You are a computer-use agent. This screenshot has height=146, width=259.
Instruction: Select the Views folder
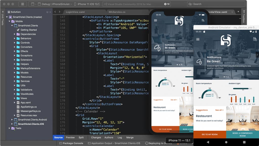point(24,98)
